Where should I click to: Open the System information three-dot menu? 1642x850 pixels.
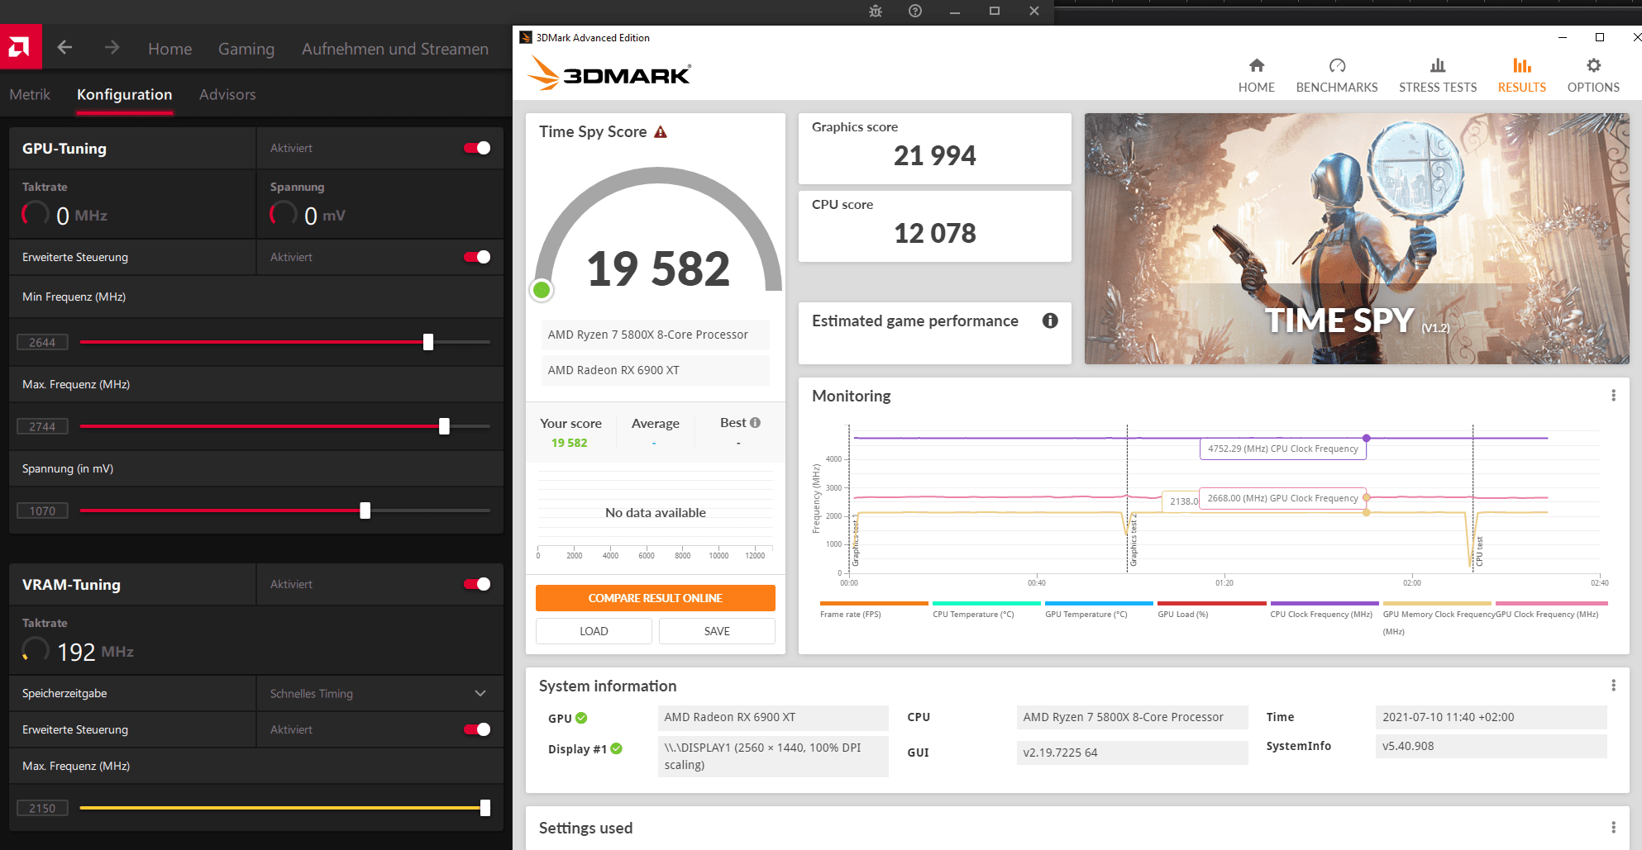click(x=1613, y=686)
